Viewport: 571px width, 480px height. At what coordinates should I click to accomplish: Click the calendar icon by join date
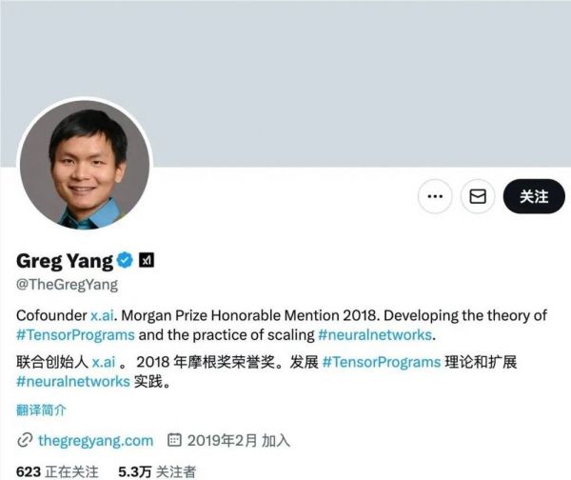[x=174, y=440]
